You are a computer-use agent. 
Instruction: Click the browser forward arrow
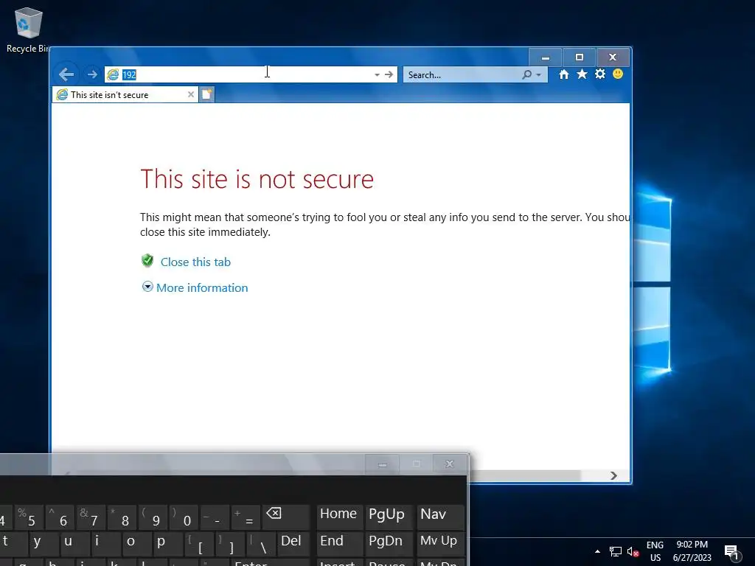click(x=92, y=74)
